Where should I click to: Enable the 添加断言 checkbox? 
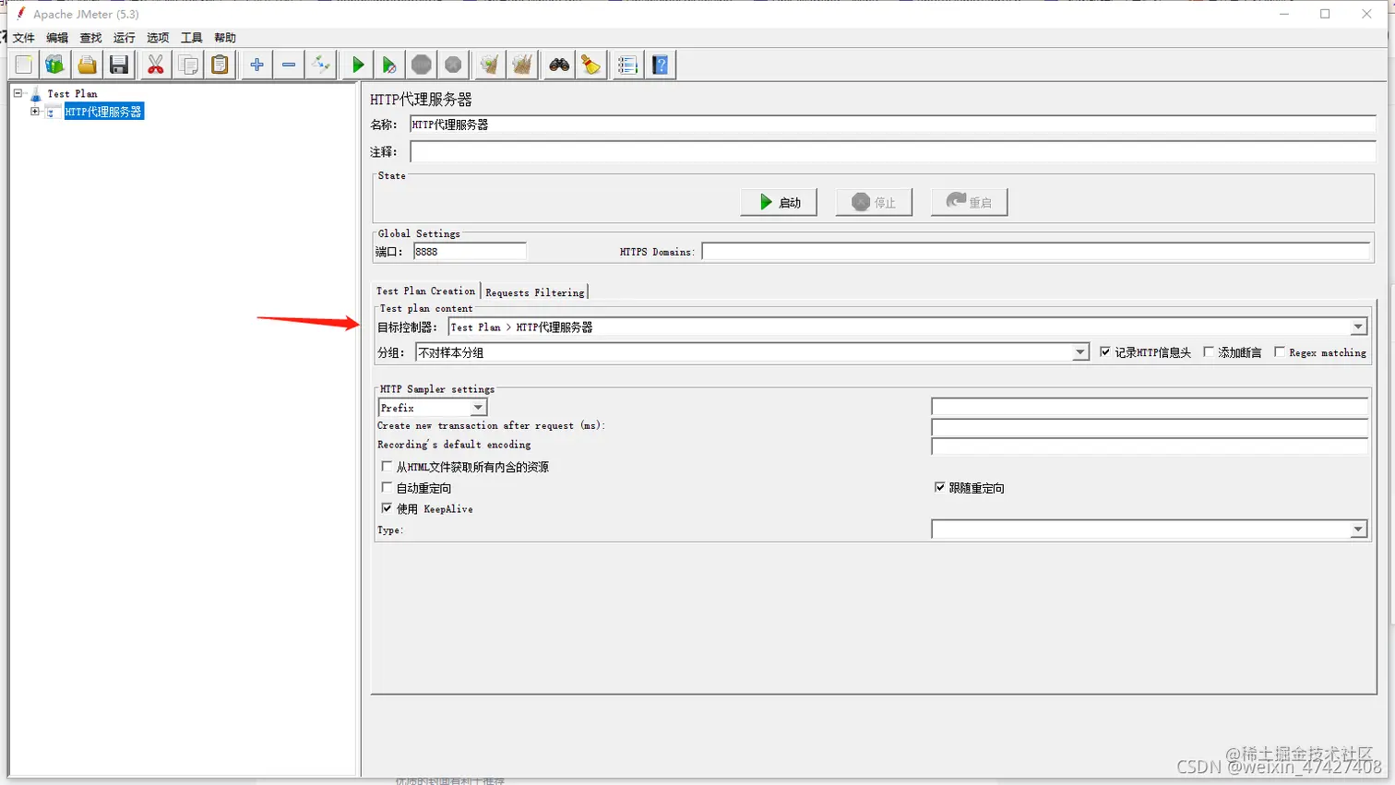pyautogui.click(x=1209, y=352)
